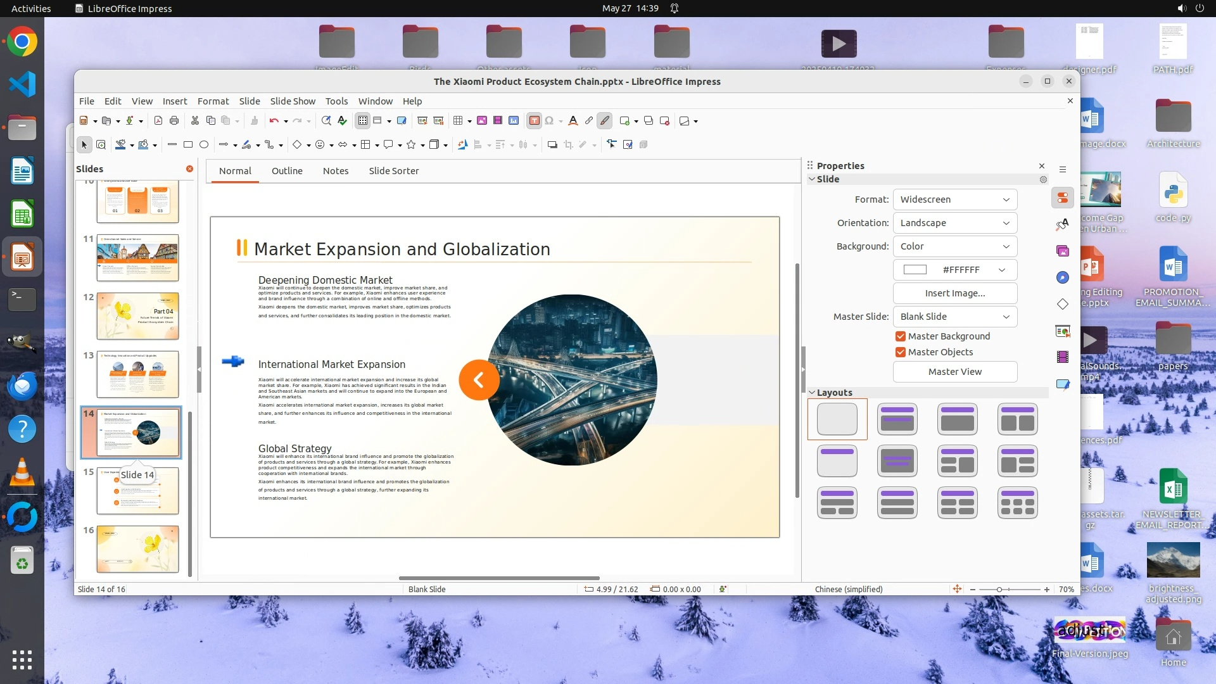Viewport: 1216px width, 684px height.
Task: Collapse the Layouts section
Action: (813, 393)
